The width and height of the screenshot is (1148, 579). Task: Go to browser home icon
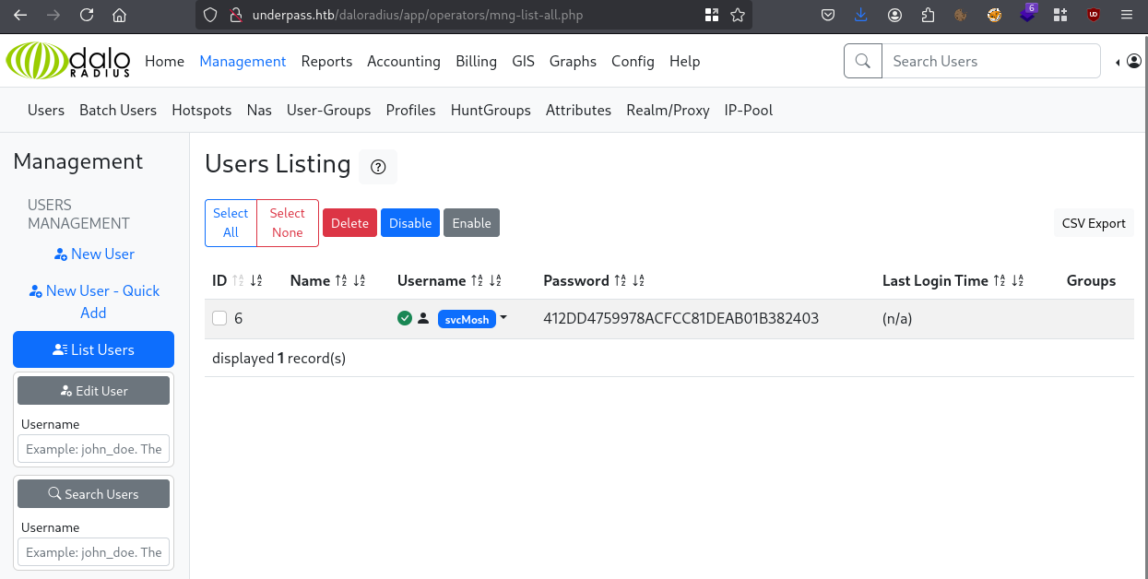119,15
